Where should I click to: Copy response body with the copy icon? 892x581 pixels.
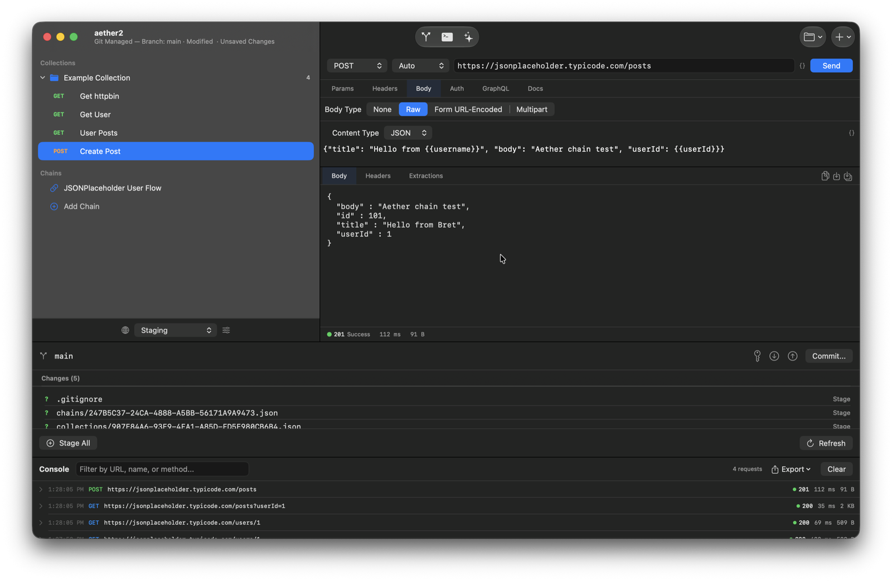(825, 176)
